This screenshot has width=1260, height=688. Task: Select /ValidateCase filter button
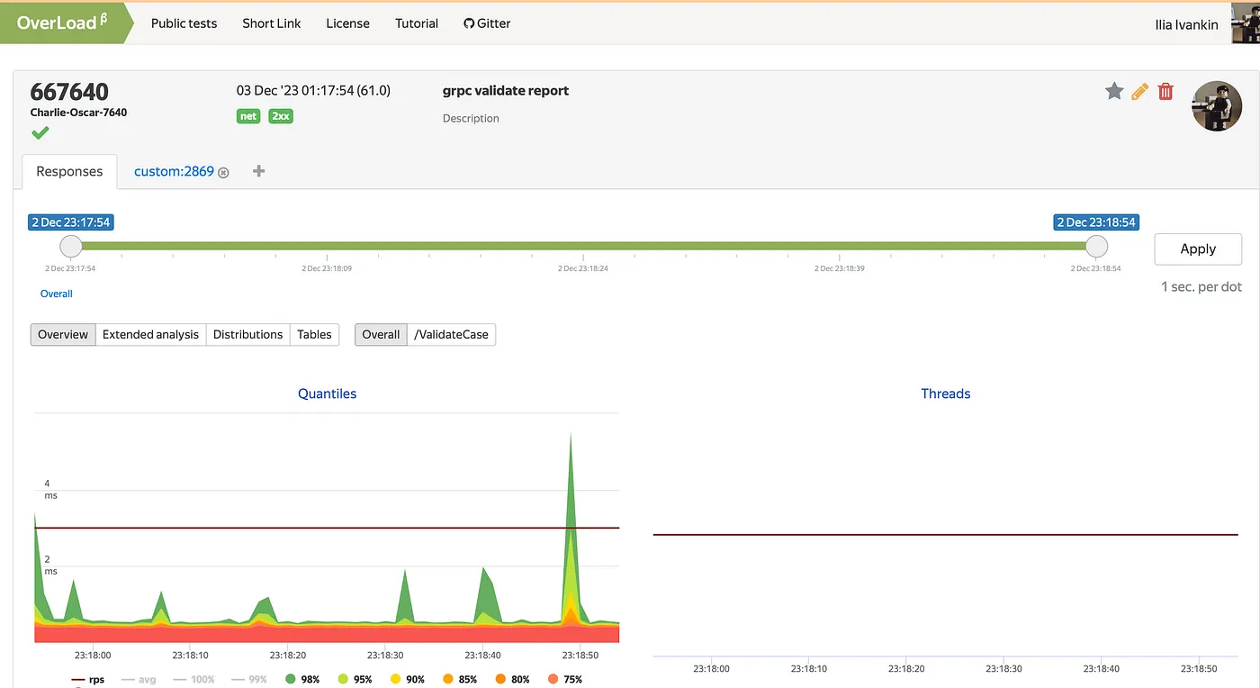[451, 334]
